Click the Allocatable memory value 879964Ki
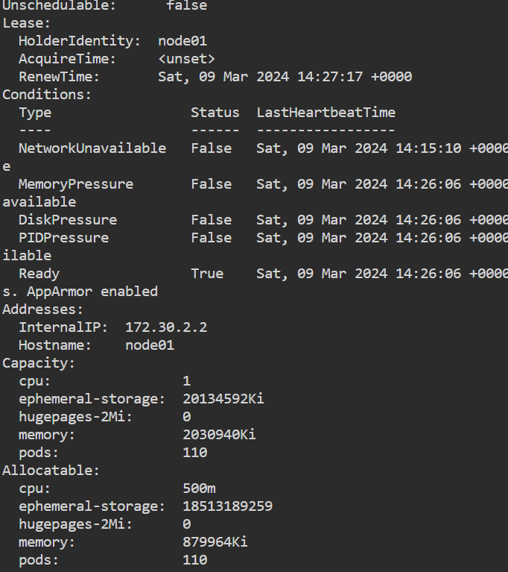The image size is (508, 572). (x=215, y=542)
